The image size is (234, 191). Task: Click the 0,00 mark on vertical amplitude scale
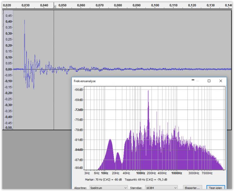[x=8, y=69]
